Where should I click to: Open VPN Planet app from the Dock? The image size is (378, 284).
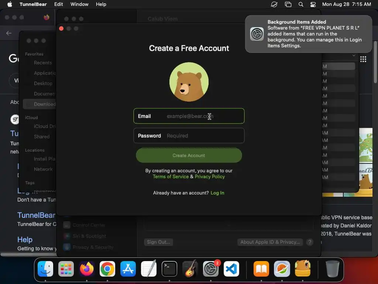point(282,269)
